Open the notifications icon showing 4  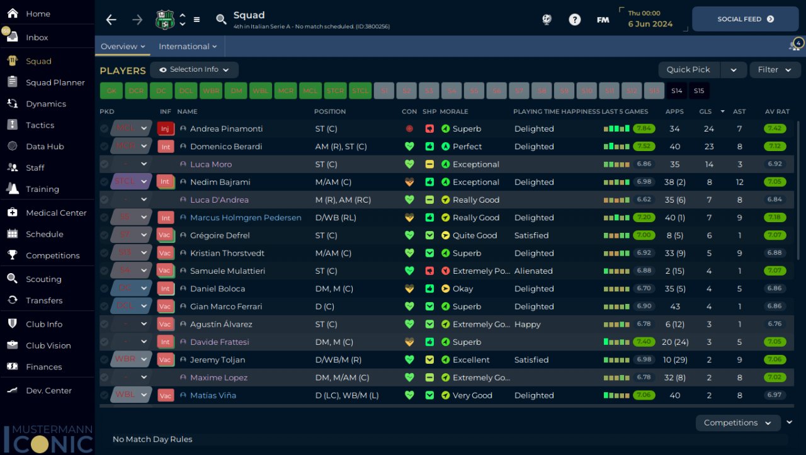(796, 45)
